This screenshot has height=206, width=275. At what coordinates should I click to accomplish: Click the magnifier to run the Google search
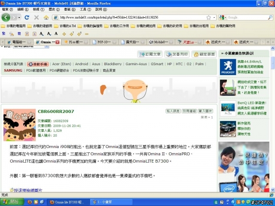tap(270, 17)
